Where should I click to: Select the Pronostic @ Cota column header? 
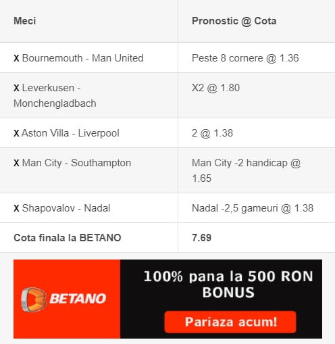234,21
